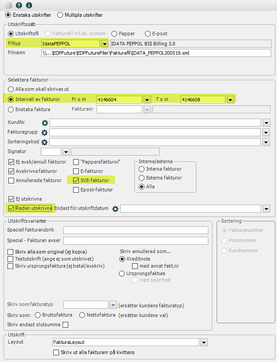Select Enstaka utskrifter radio button
This screenshot has width=277, height=362.
click(8, 15)
